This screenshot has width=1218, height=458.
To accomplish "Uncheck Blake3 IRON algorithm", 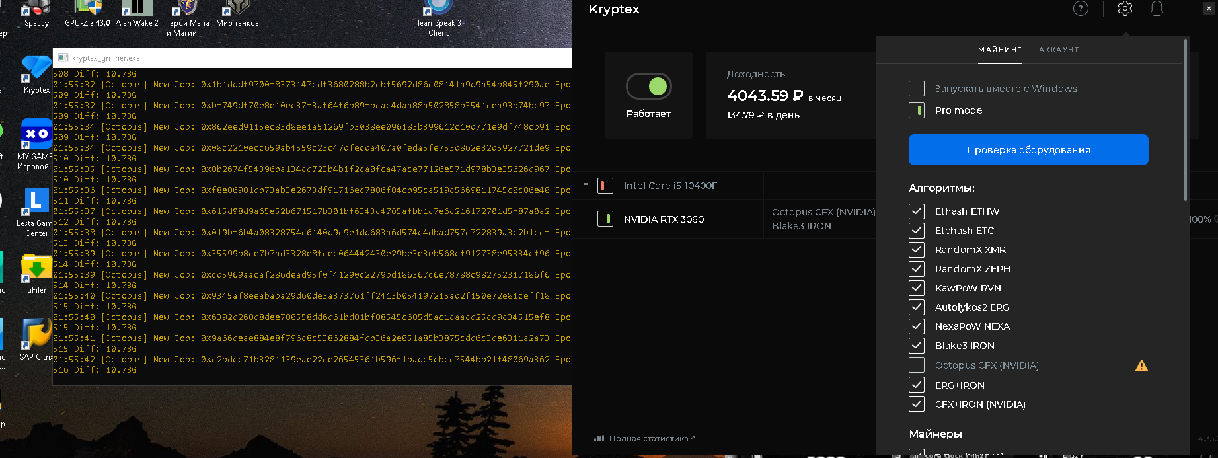I will (917, 346).
